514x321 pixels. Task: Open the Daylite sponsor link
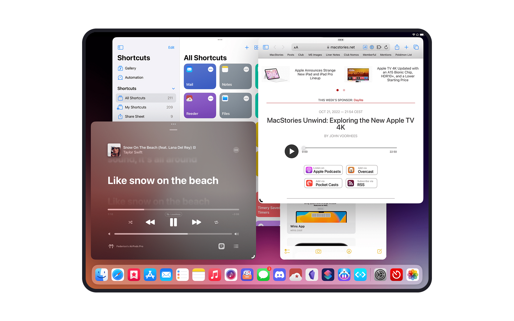358,100
